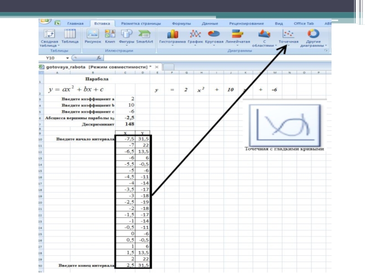Open the Фигуры shapes gallery

pyautogui.click(x=126, y=36)
